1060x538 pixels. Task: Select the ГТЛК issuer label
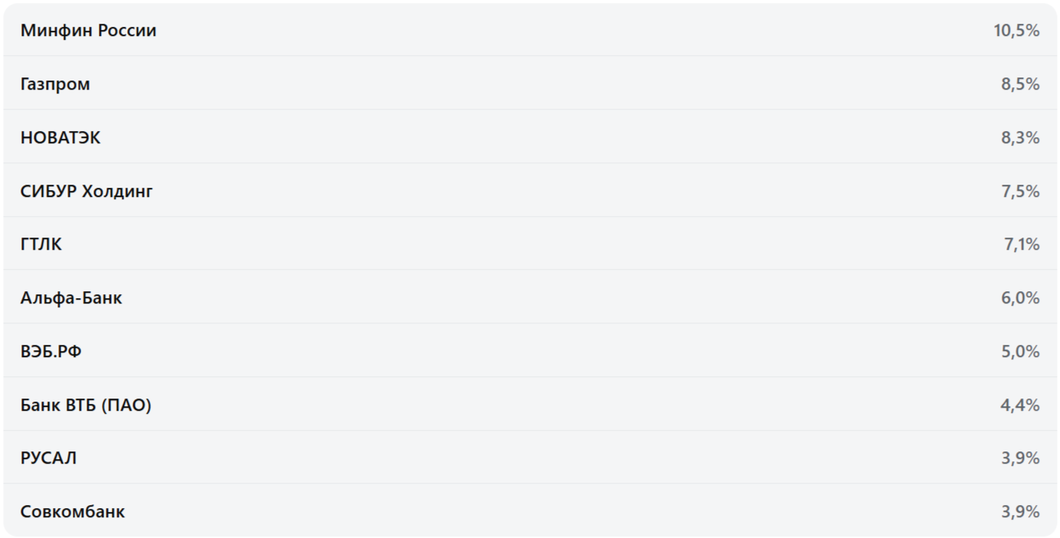pos(41,244)
